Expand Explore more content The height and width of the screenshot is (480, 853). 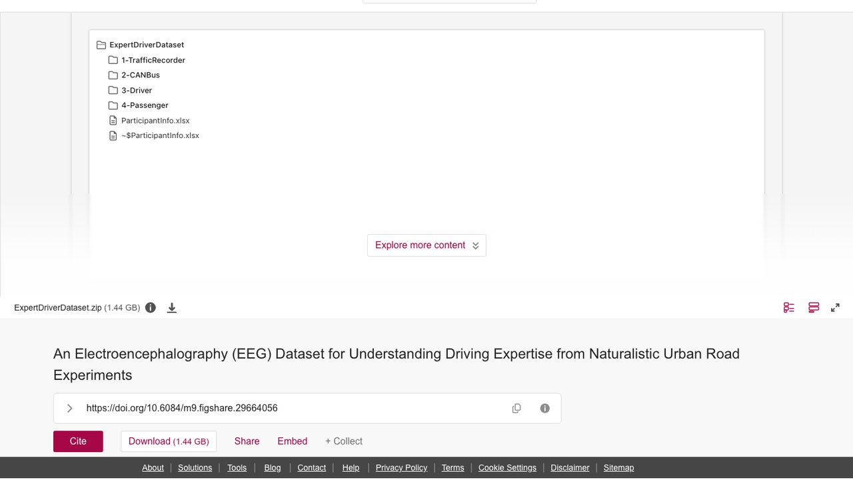point(426,245)
